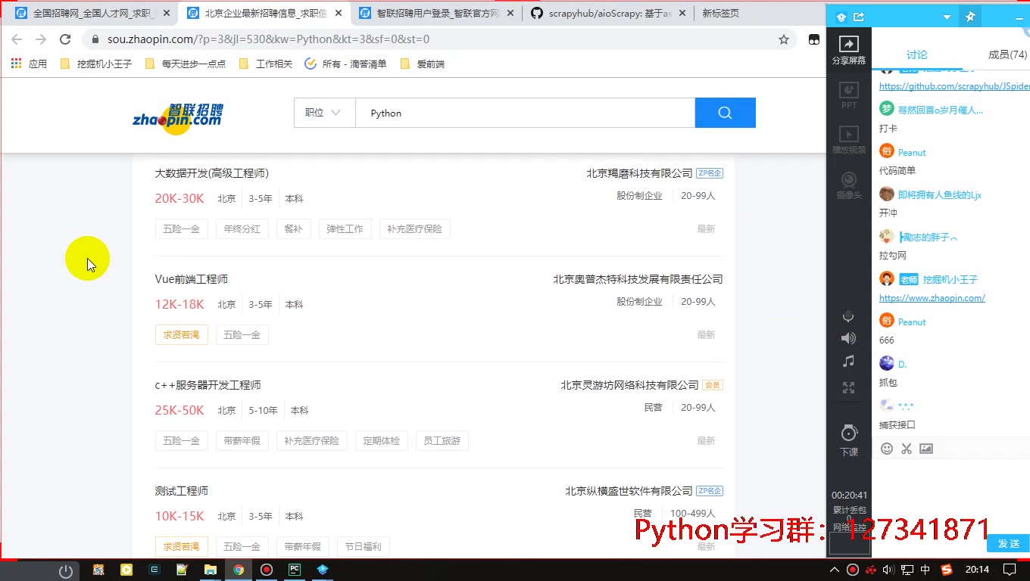Click the 员工旅游 tag on the c++ job
Image resolution: width=1030 pixels, height=581 pixels.
tap(442, 440)
